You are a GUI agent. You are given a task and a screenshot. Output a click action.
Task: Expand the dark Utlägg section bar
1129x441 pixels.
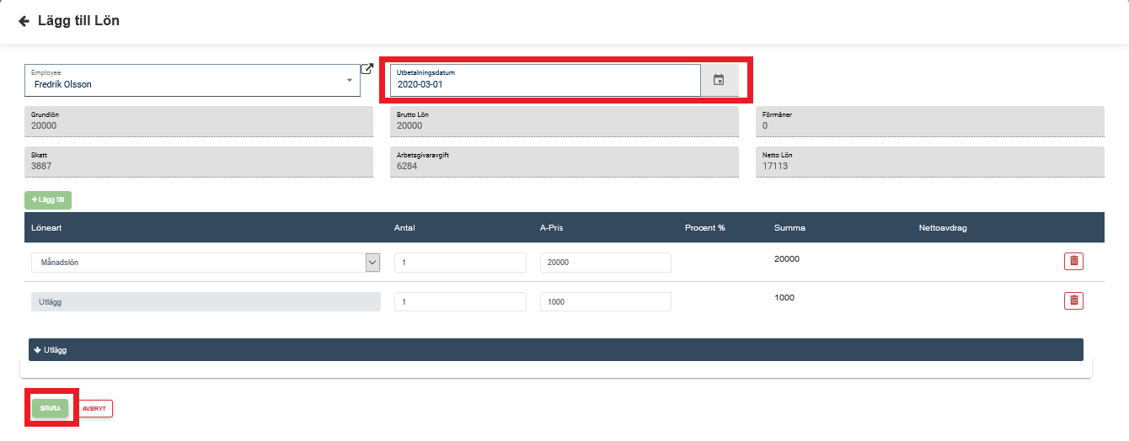click(555, 350)
